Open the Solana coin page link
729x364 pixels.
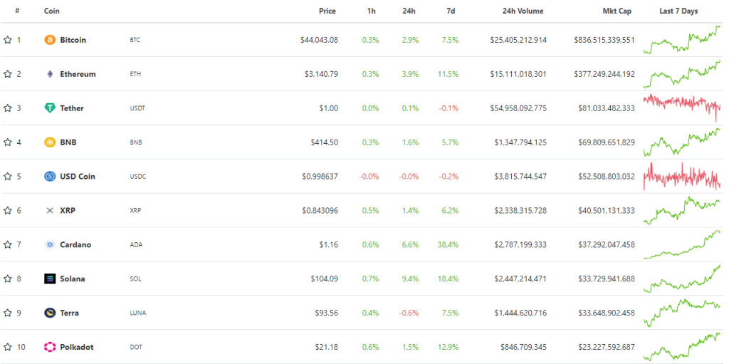[x=73, y=279]
